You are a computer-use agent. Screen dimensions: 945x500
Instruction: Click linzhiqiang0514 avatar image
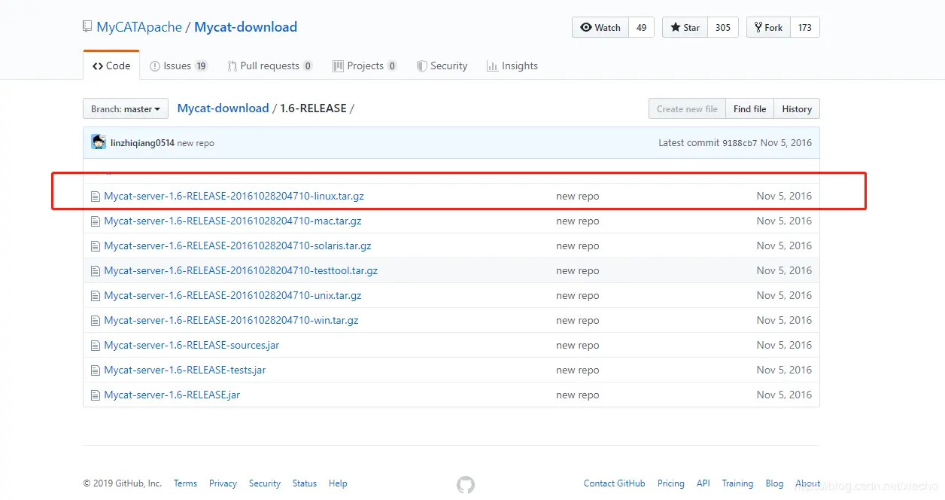click(x=99, y=142)
